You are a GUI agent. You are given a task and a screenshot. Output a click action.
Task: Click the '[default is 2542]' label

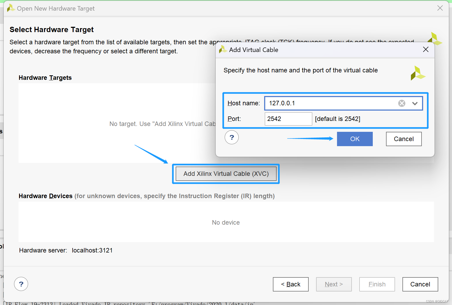pyautogui.click(x=338, y=119)
